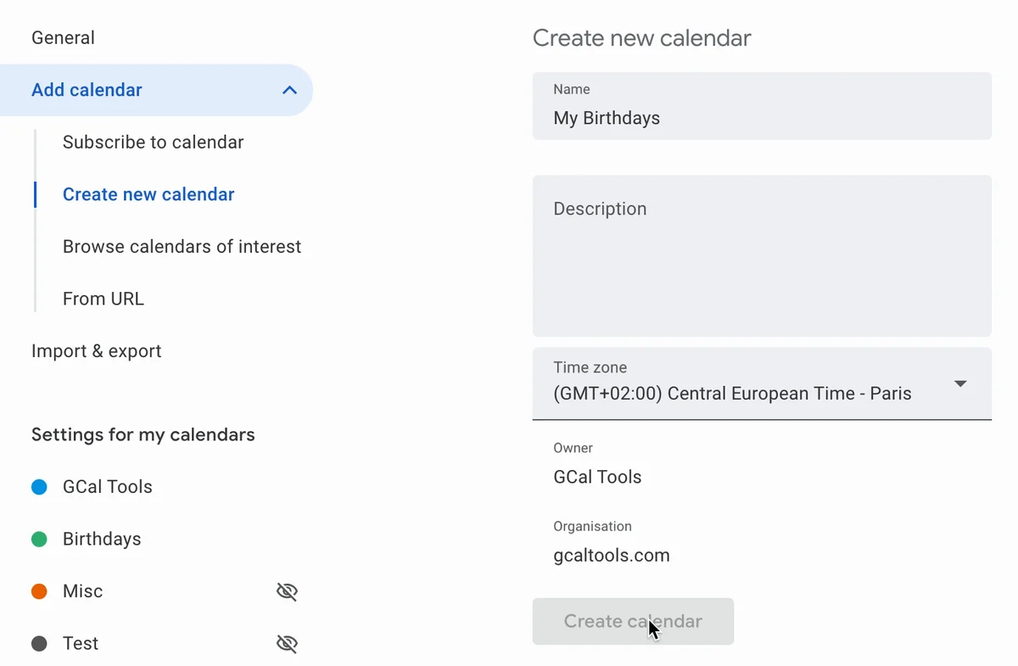Open Birthdays calendar settings
This screenshot has width=1018, height=666.
[x=102, y=539]
